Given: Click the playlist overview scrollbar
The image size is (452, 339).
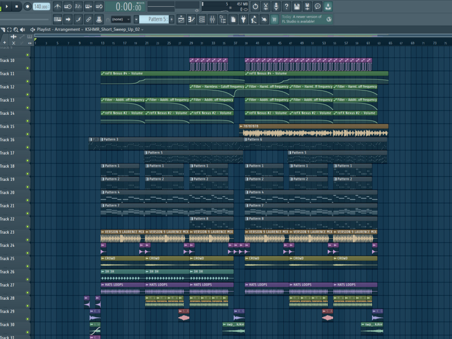Looking at the screenshot, I should click(242, 36).
